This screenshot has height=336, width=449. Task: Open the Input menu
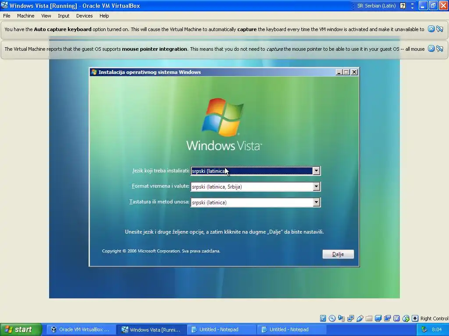pos(64,16)
